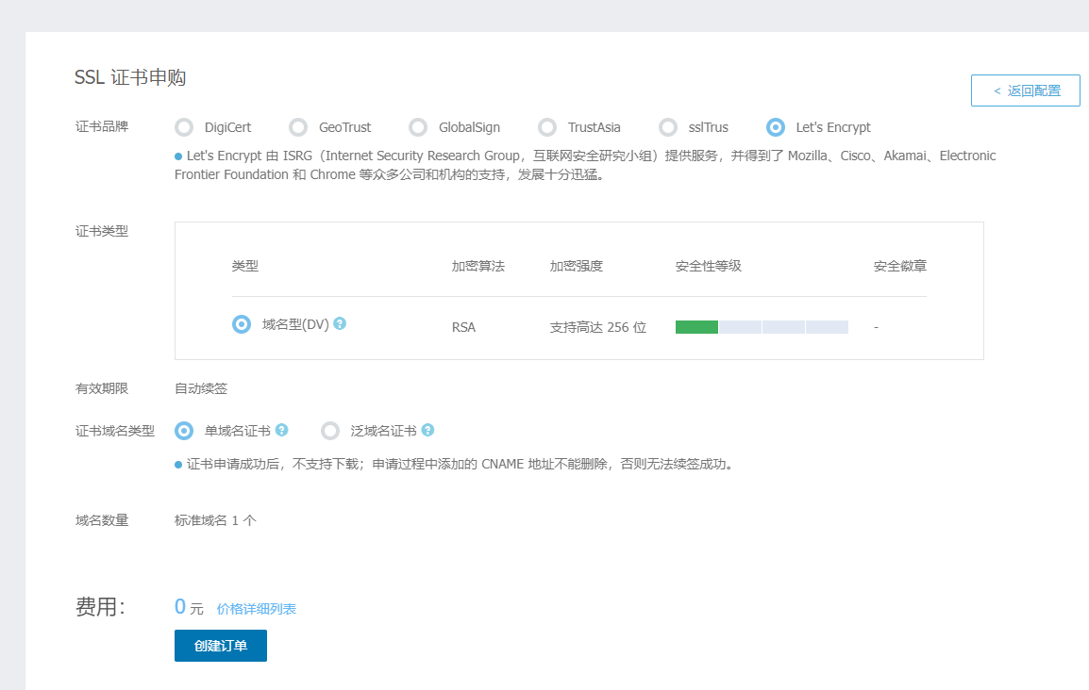Select the 域名型(DV) certificate type
Viewport: 1089px width, 690px height.
(242, 324)
